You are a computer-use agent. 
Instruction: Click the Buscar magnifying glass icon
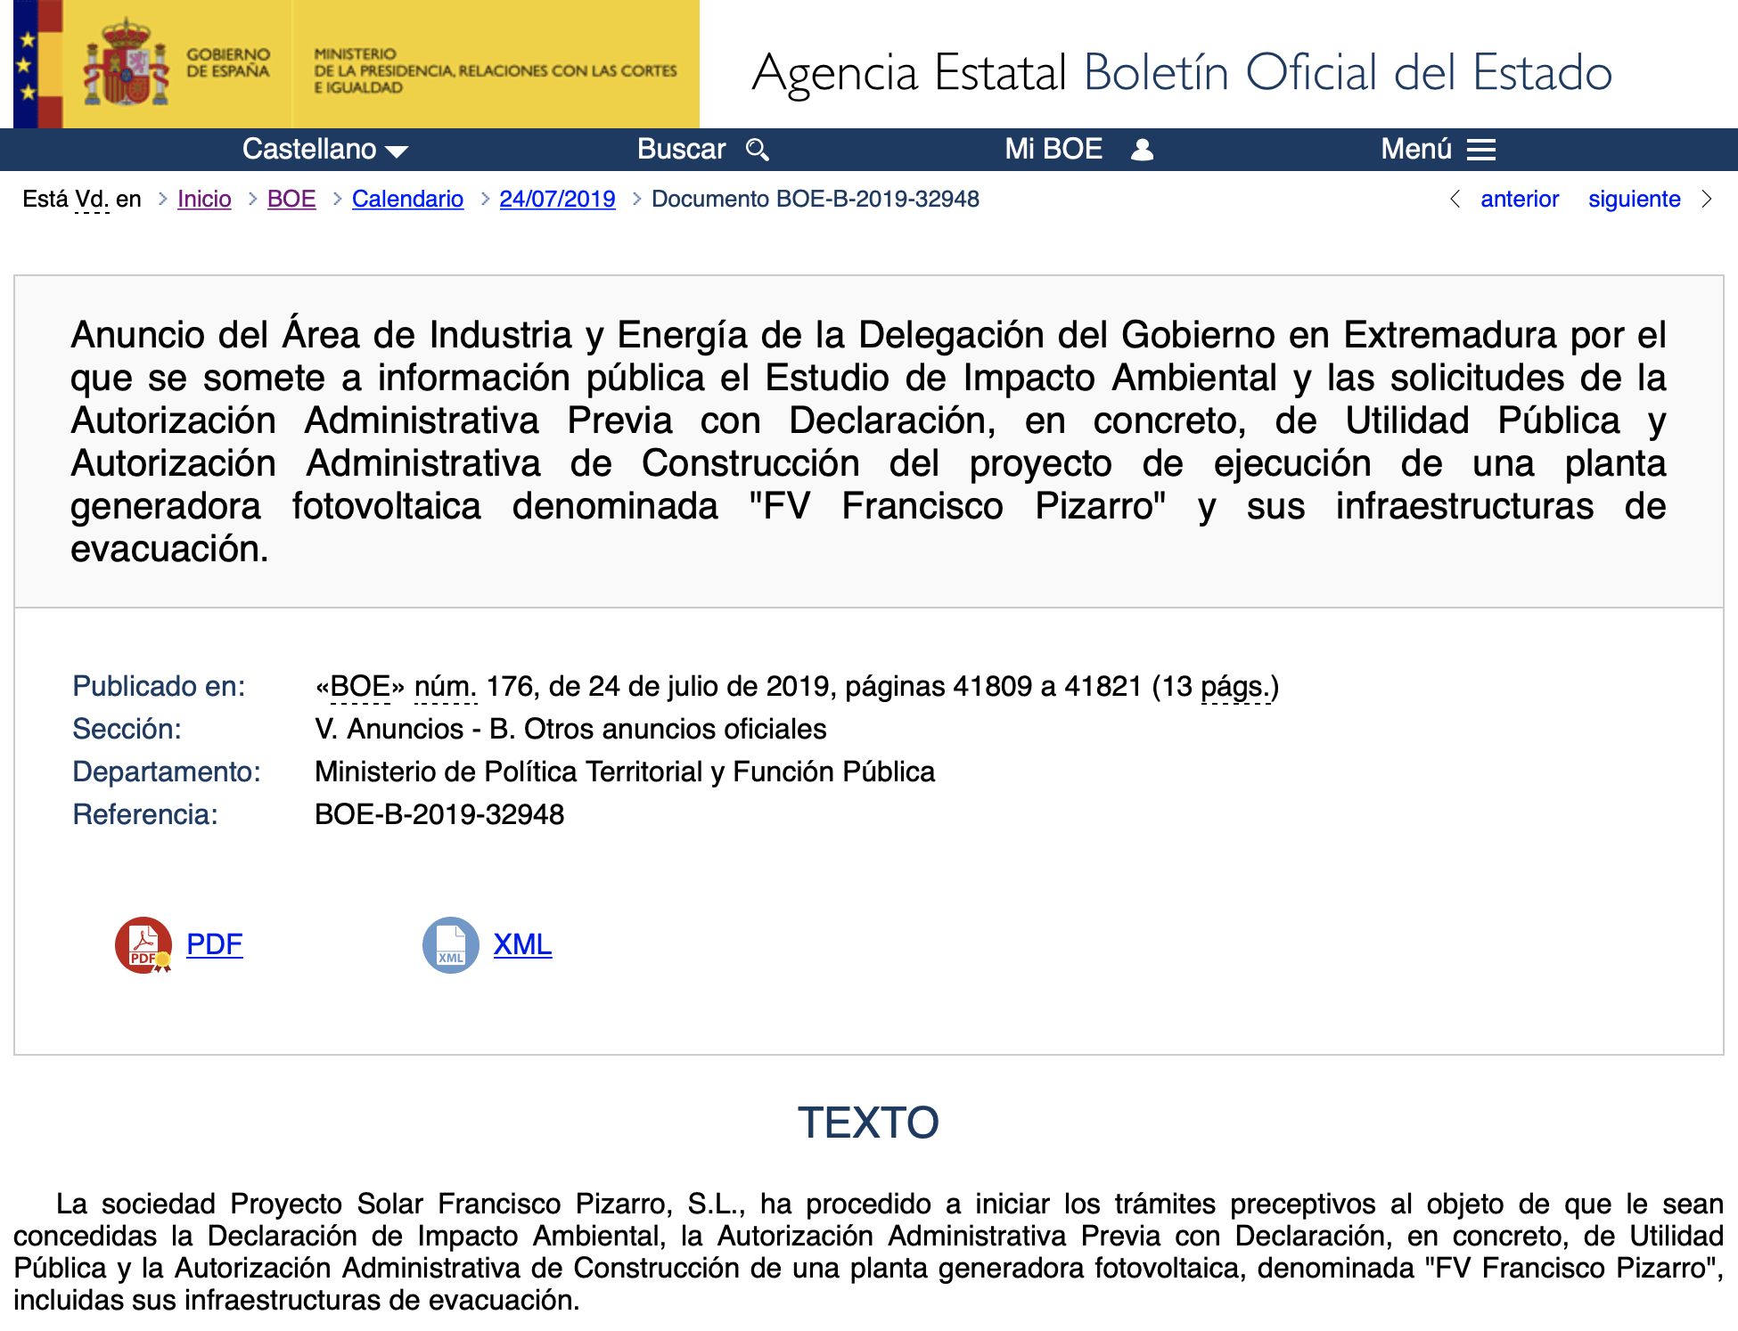click(x=758, y=150)
